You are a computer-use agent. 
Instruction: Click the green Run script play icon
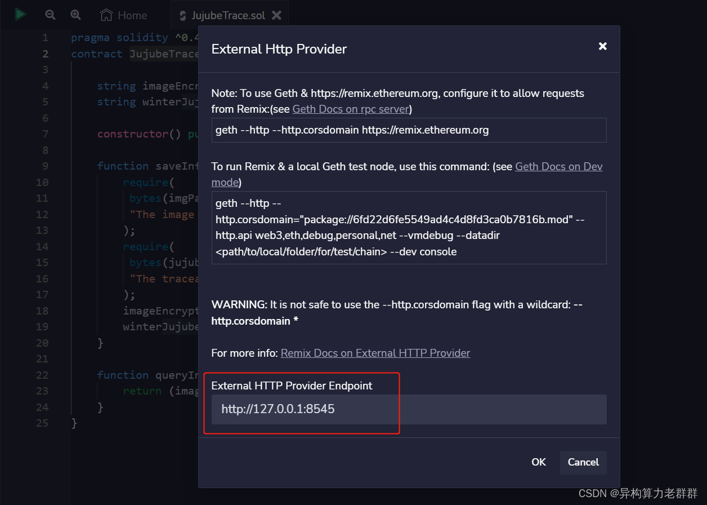pyautogui.click(x=21, y=15)
